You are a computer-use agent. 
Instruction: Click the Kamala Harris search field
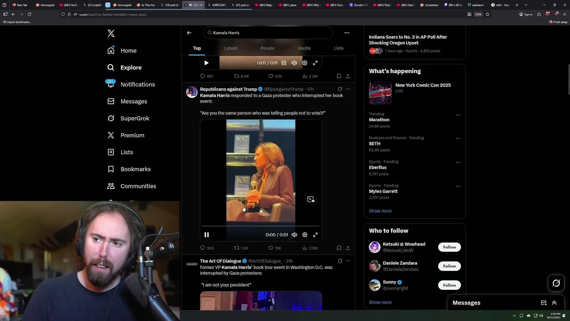[x=268, y=33]
